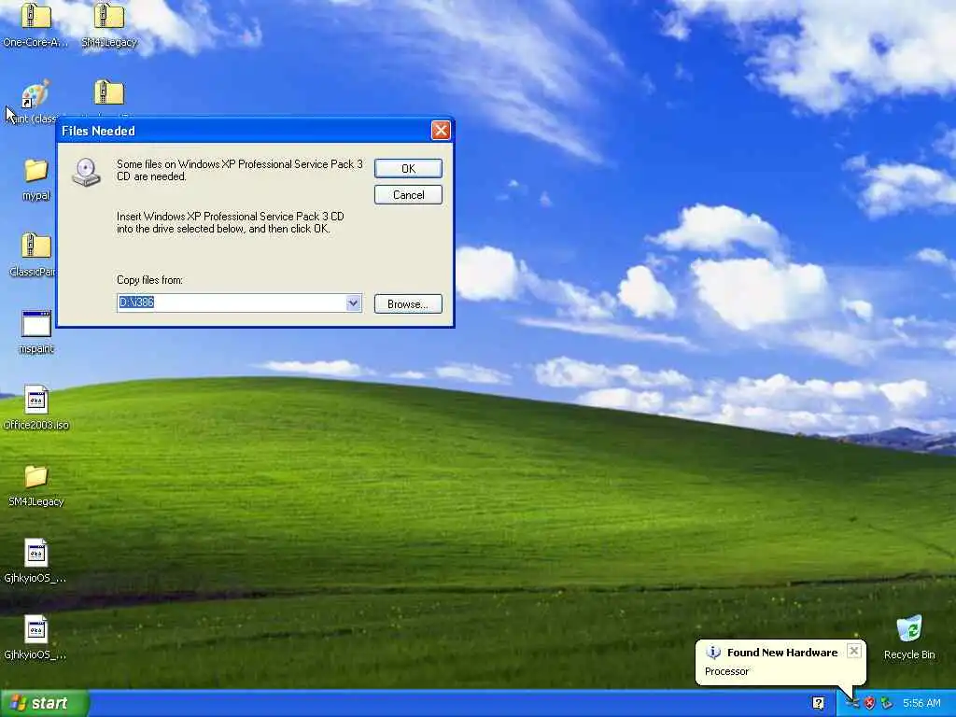The width and height of the screenshot is (956, 717).
Task: Select the upper GjhkyioOS_ file icon
Action: 36,554
